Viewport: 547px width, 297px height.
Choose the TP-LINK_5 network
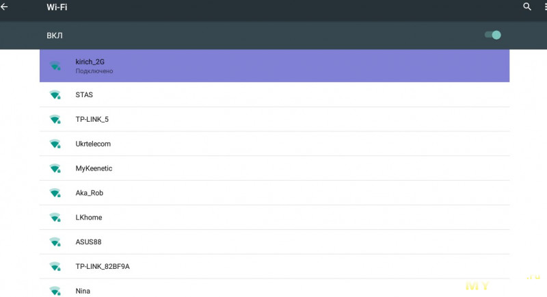pyautogui.click(x=273, y=120)
